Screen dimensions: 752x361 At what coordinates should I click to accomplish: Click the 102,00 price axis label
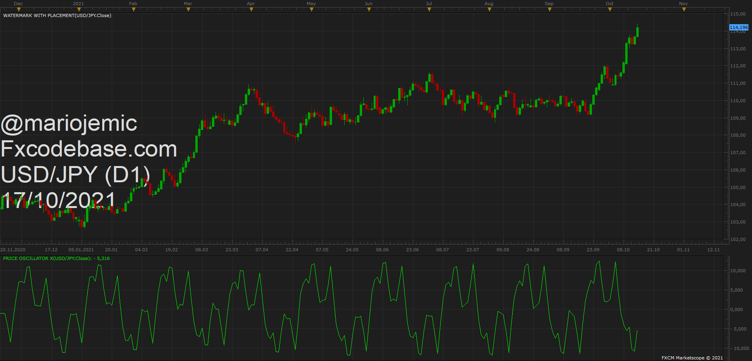(x=738, y=239)
